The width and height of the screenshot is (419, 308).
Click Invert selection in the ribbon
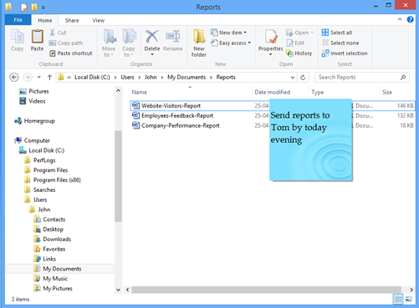pyautogui.click(x=345, y=53)
